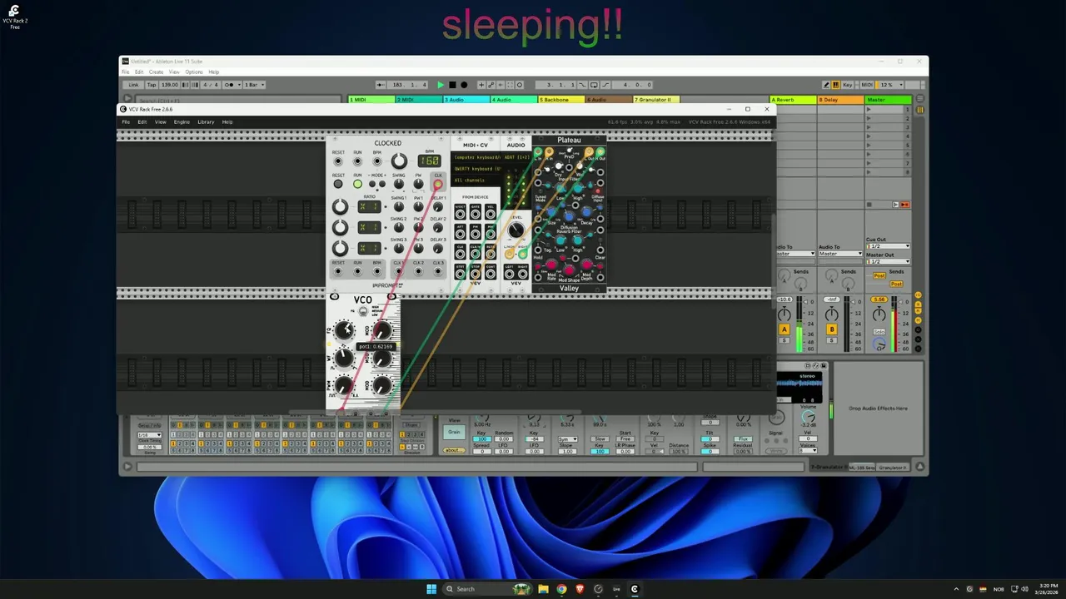Toggle track activator A on Reverb return
The height and width of the screenshot is (599, 1066).
785,329
